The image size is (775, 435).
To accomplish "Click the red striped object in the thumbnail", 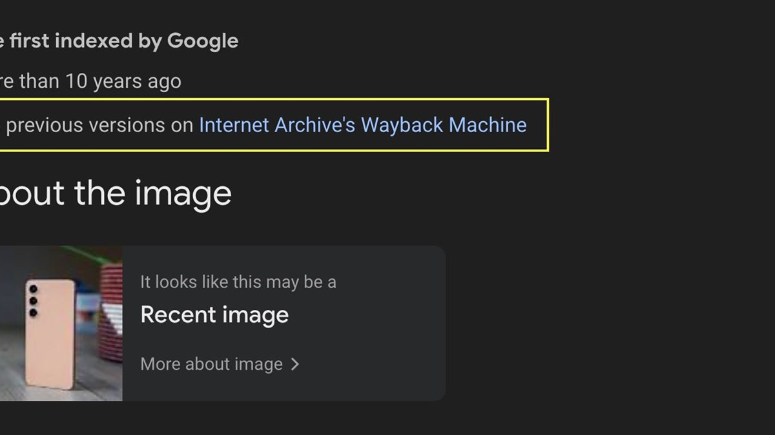I will pos(111,309).
